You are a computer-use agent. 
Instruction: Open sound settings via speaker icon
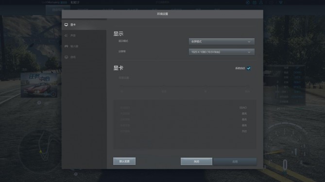[66, 35]
